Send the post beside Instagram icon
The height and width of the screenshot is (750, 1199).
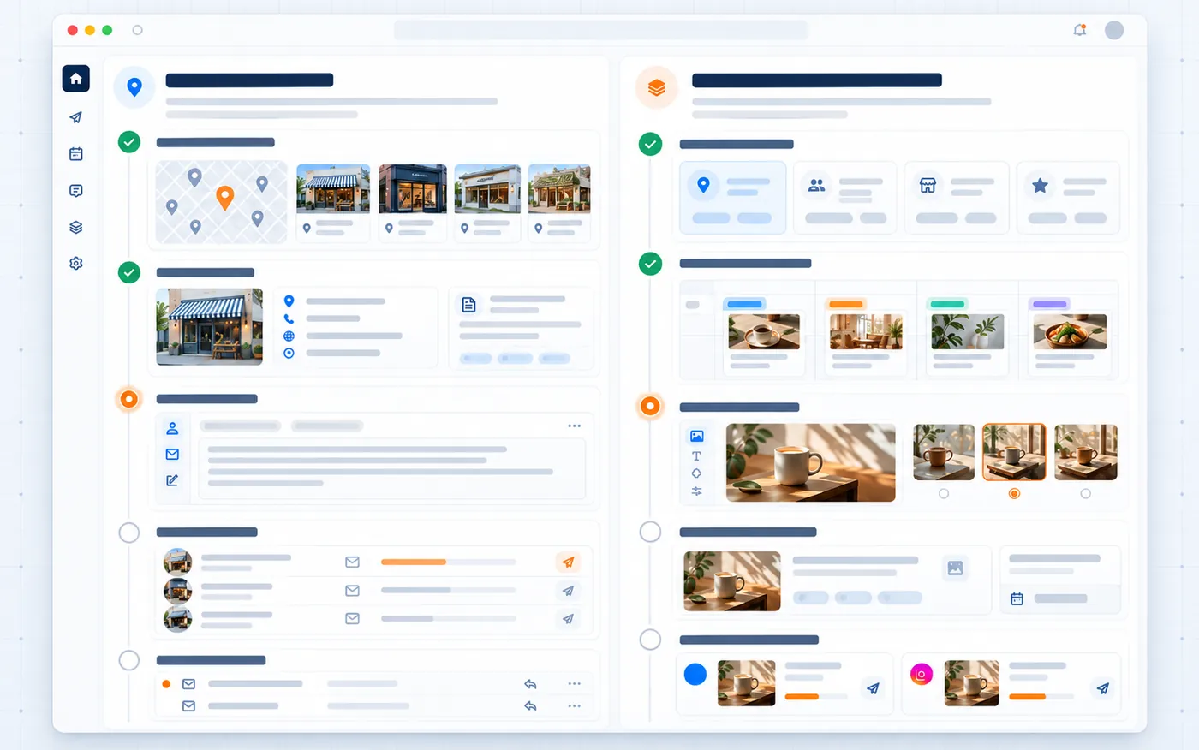click(1102, 688)
